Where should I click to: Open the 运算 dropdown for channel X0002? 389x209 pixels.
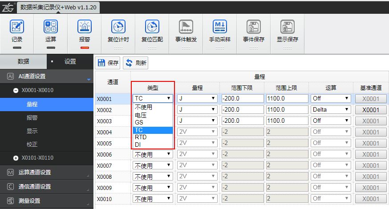[331, 110]
